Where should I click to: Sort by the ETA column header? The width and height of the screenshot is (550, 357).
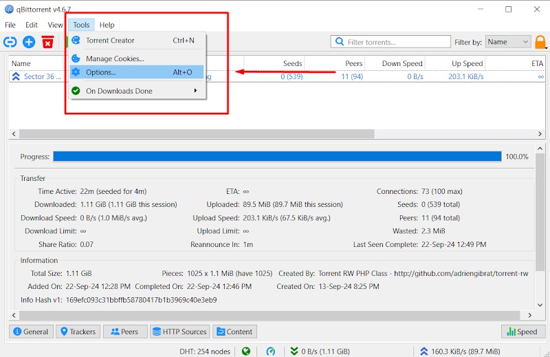coord(515,63)
